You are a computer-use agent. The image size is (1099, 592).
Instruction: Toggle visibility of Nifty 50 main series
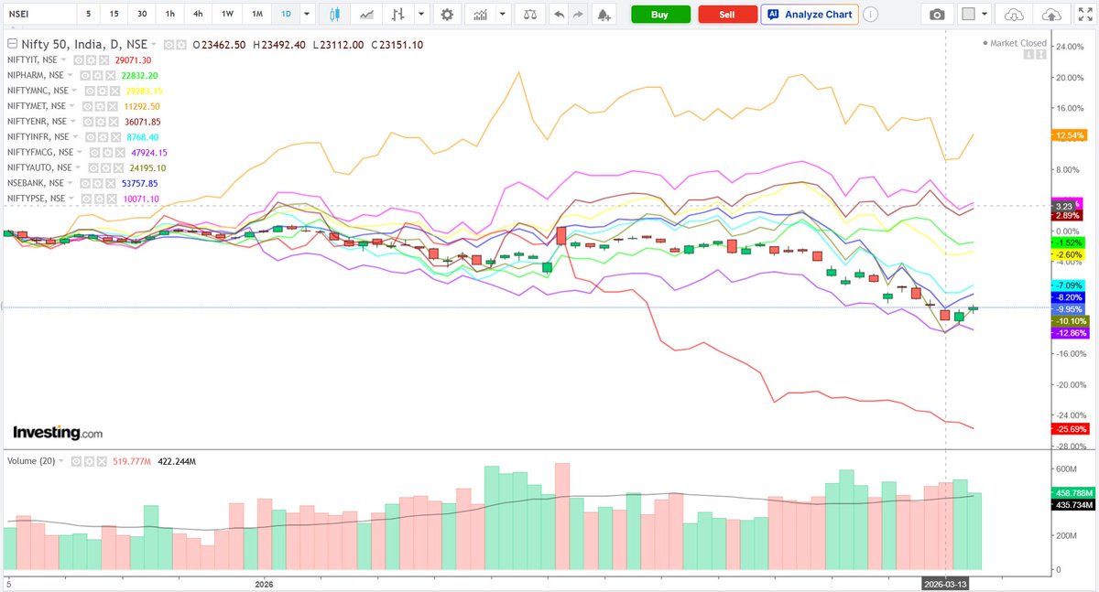tap(169, 45)
